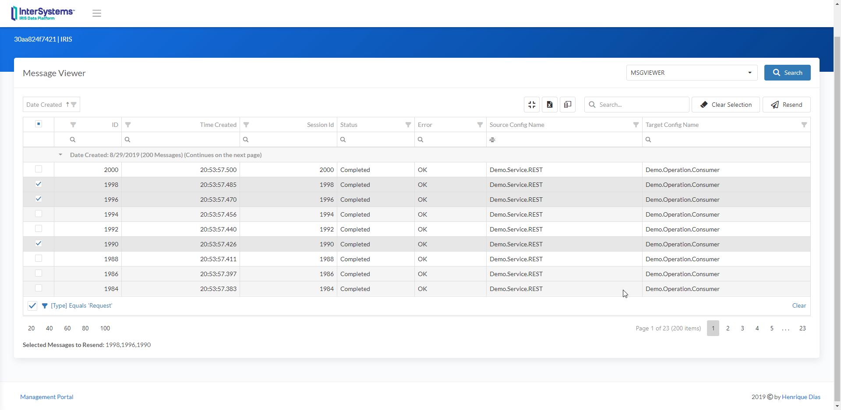Open Source Config Name filter operation icon

point(492,140)
